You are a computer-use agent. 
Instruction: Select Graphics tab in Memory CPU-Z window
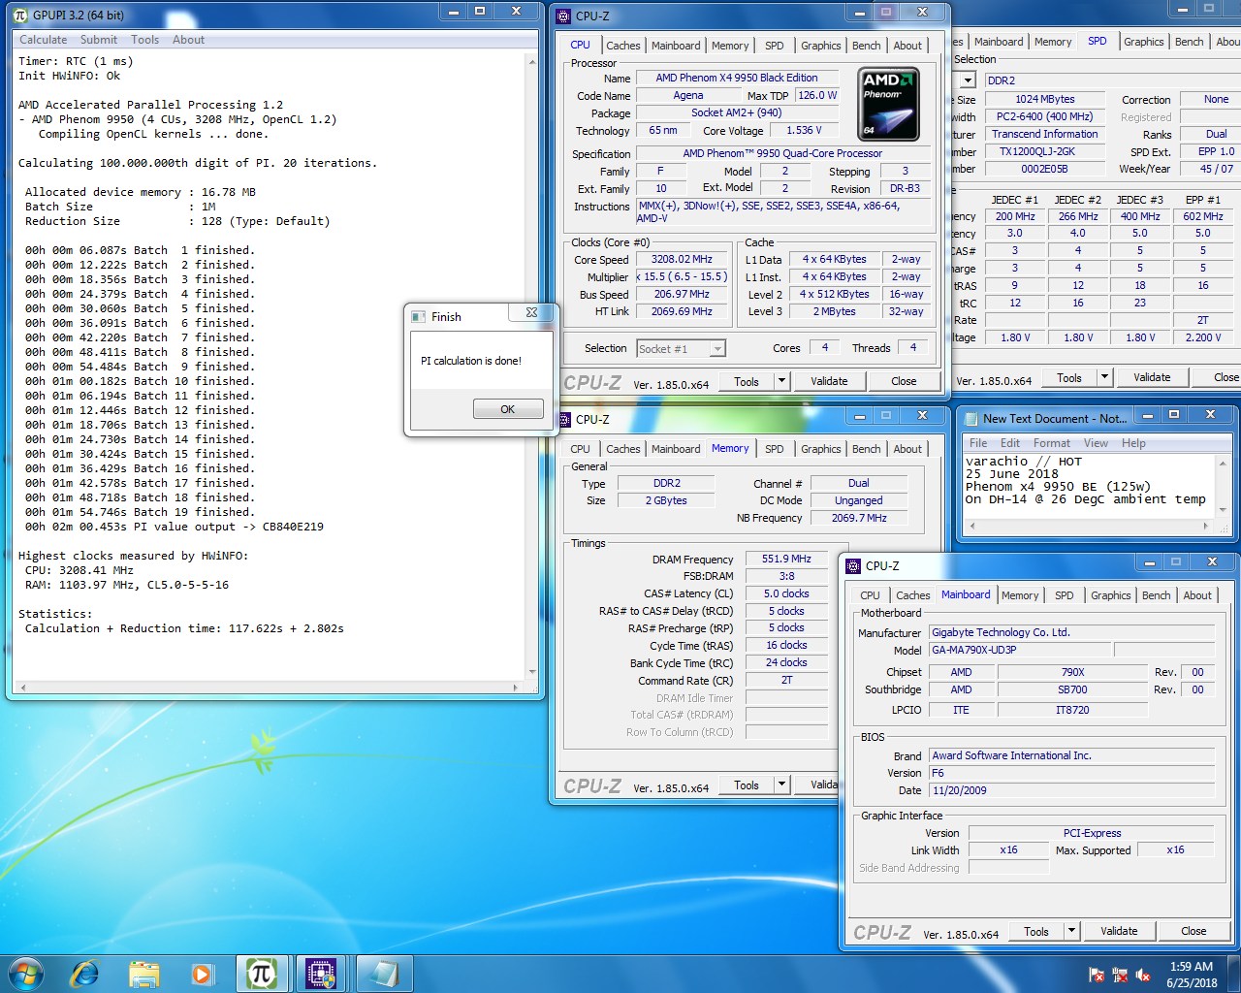click(x=820, y=449)
